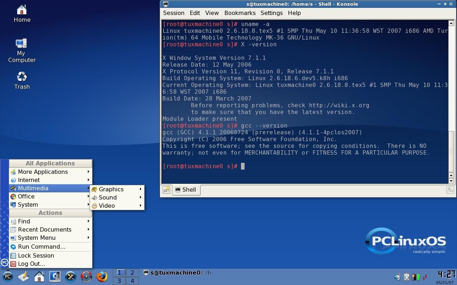Choose Run Command... from the menu

point(50,247)
